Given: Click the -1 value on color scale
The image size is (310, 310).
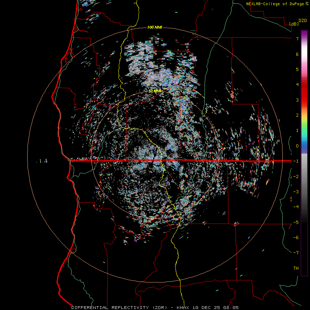Looking at the screenshot, I should tap(296, 161).
